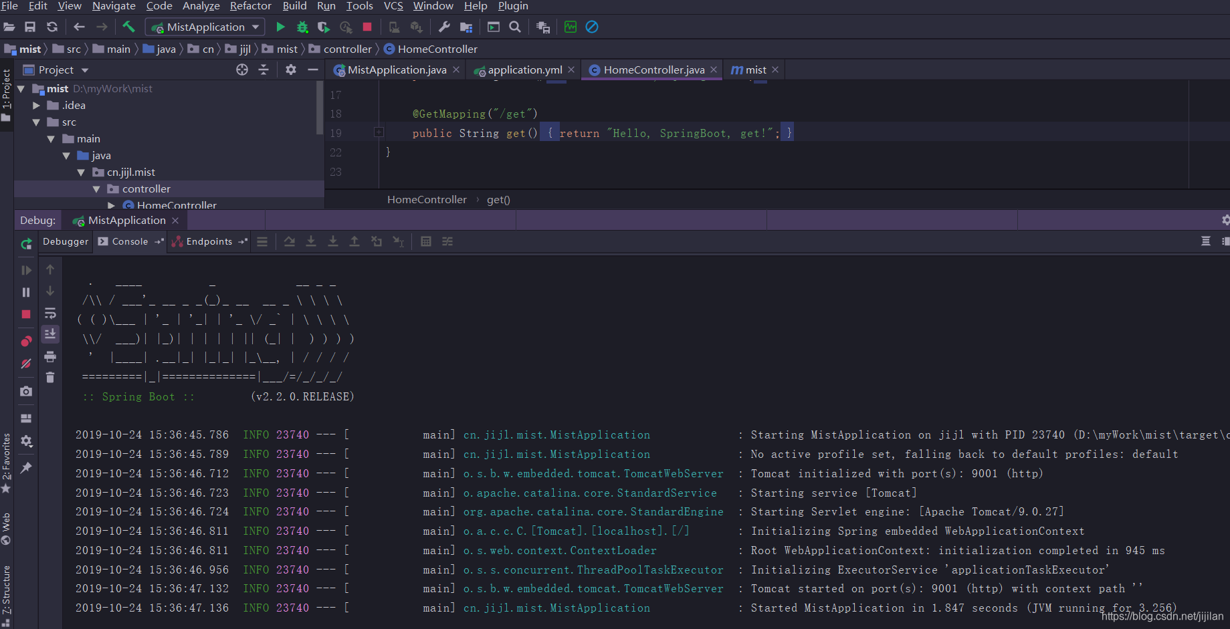Pause the running program in the debugger
This screenshot has width=1230, height=629.
pyautogui.click(x=26, y=292)
